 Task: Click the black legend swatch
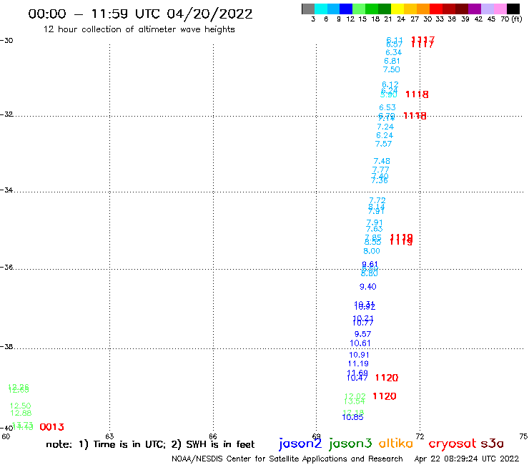pos(513,9)
